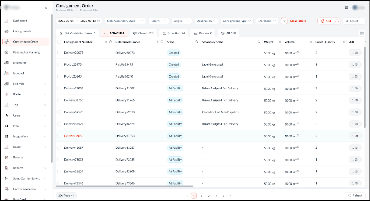Image resolution: width=370 pixels, height=201 pixels.
Task: Open the State/Secondary State dropdown
Action: pyautogui.click(x=125, y=21)
